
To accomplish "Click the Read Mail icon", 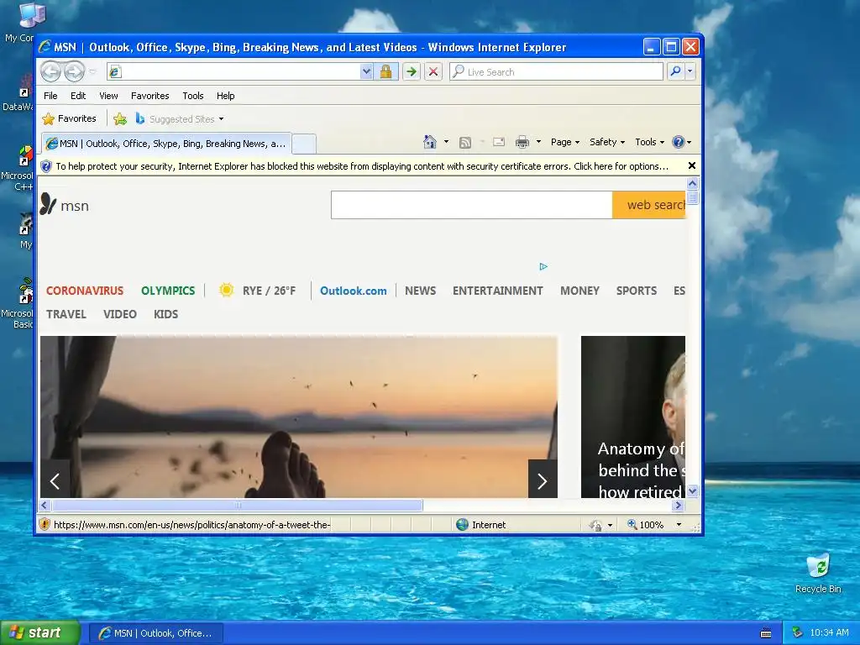I will [x=499, y=142].
